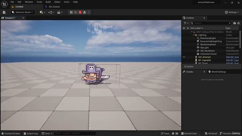Open the Derived Data menu
Screen dimensions: 242x136
(189, 133)
